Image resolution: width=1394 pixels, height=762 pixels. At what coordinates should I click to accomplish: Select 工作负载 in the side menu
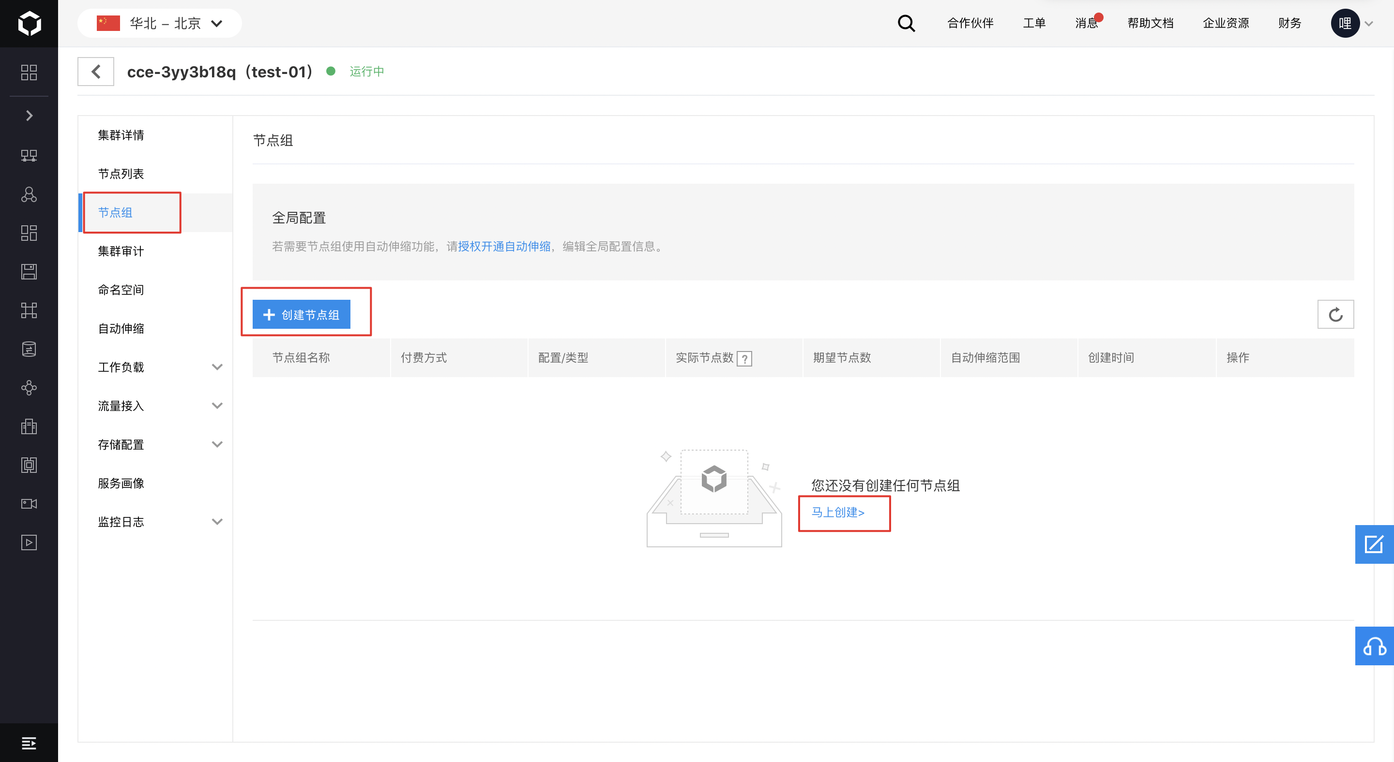click(x=155, y=367)
